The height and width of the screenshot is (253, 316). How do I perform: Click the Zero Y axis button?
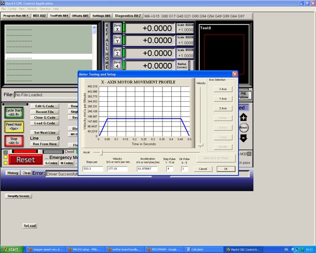(117, 41)
